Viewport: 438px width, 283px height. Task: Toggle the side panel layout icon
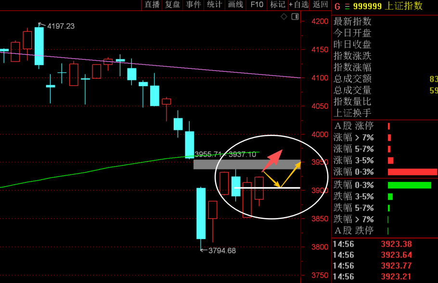[x=295, y=17]
